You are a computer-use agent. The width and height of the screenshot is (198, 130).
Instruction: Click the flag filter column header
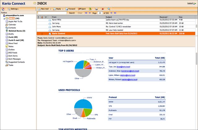point(46,17)
